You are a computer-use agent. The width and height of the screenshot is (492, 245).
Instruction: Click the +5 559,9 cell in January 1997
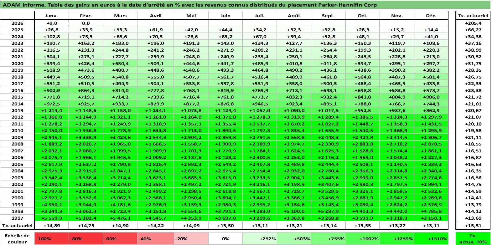51,218
